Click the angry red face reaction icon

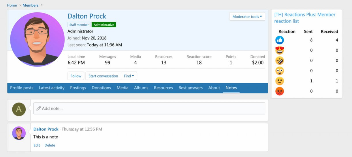pyautogui.click(x=279, y=91)
